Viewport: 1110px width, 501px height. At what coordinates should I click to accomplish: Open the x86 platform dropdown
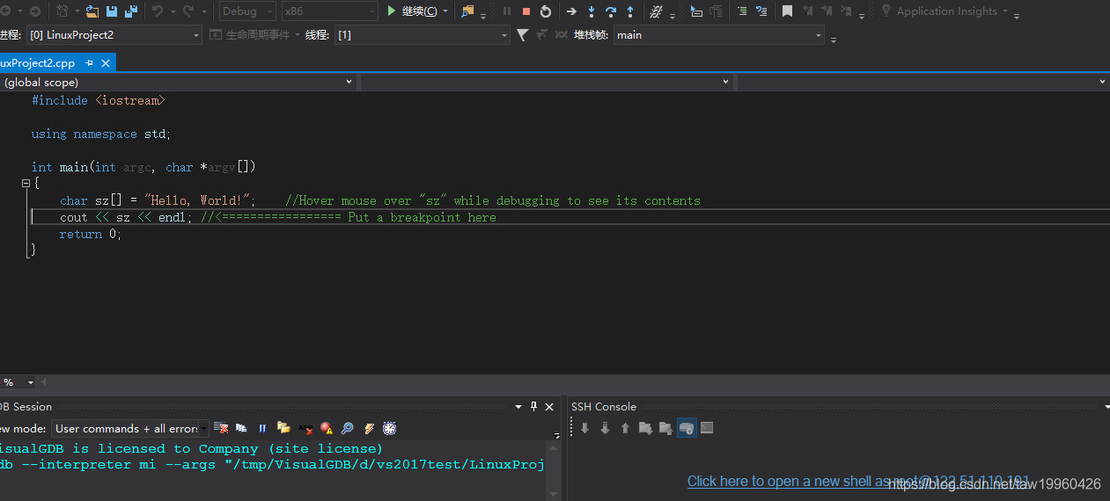(x=329, y=11)
